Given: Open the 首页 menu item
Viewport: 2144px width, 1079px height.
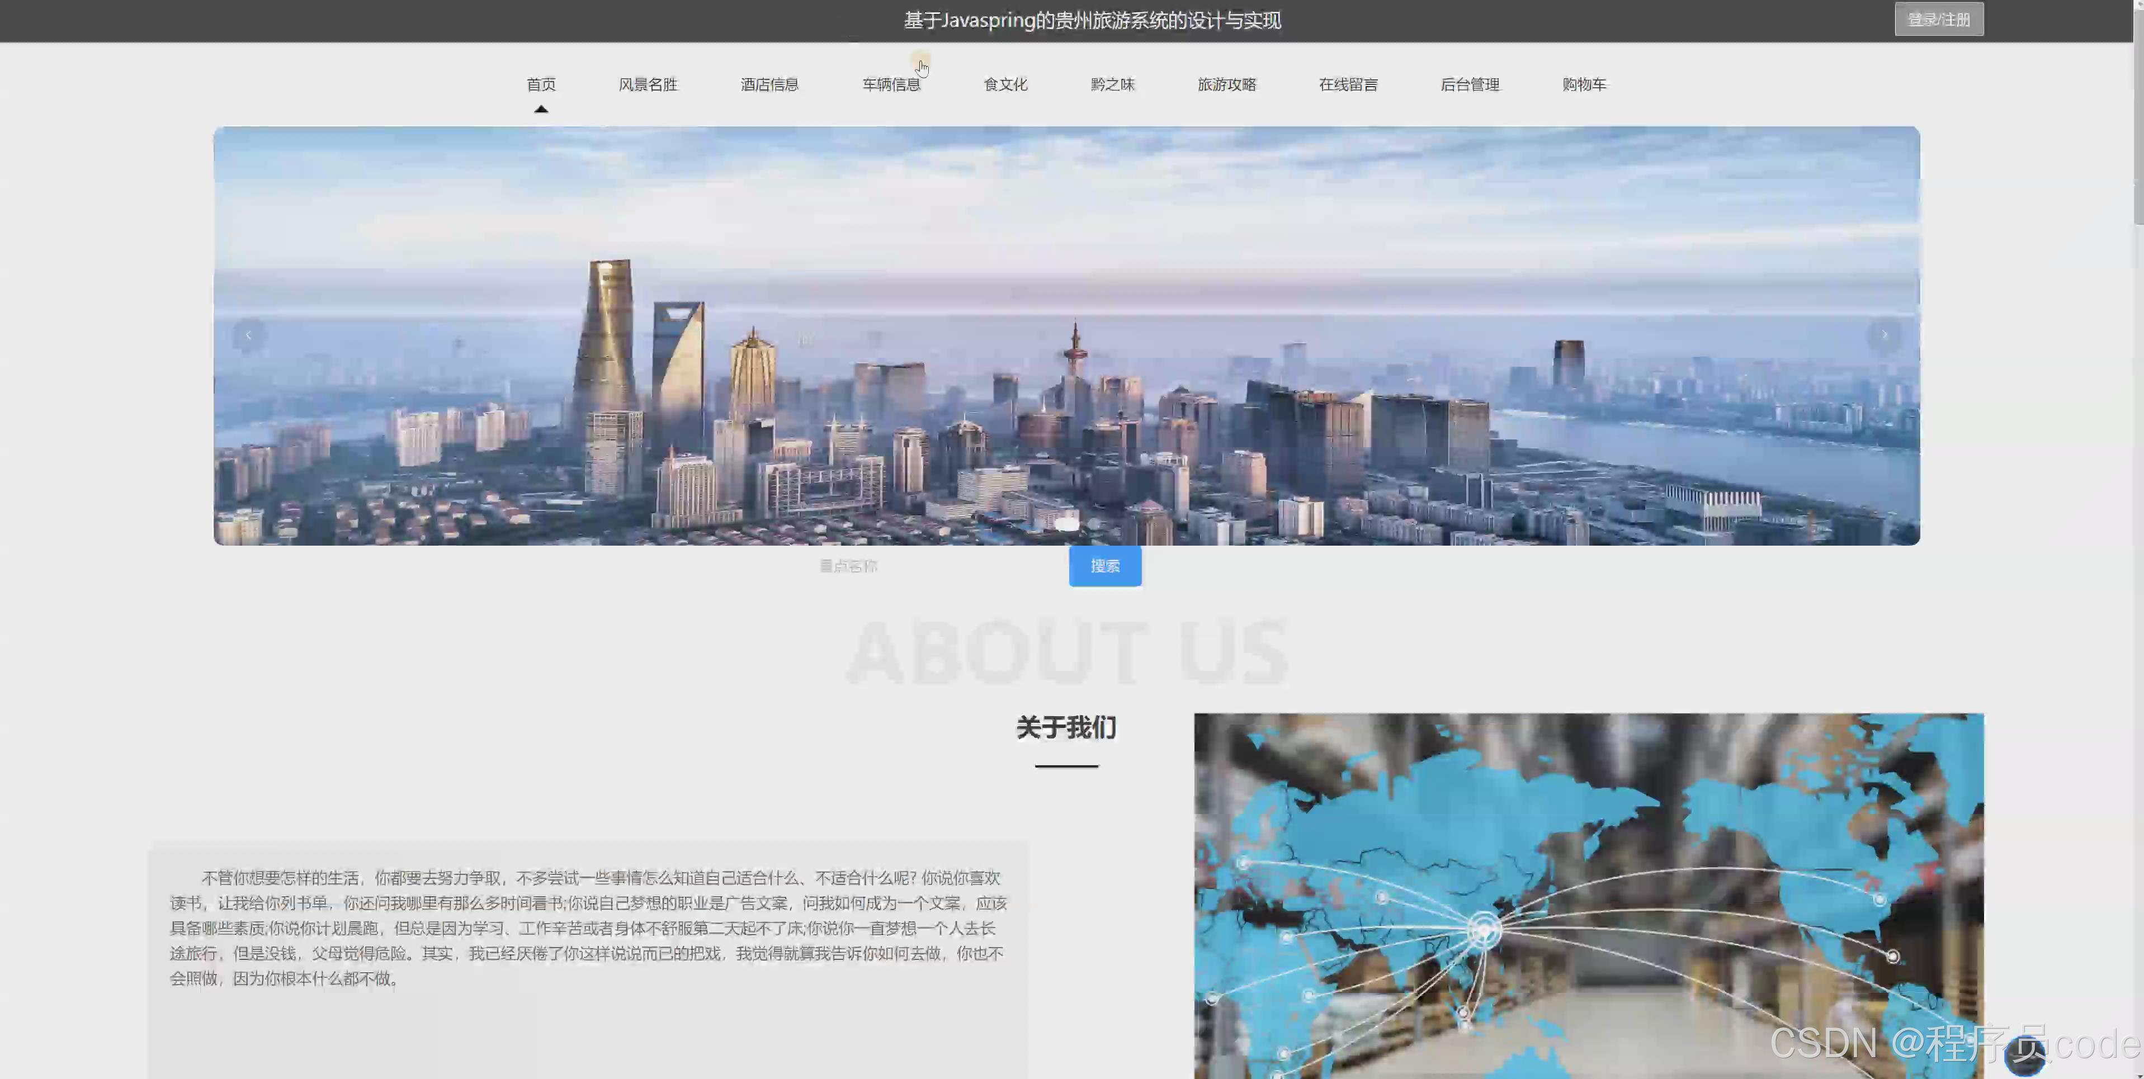Looking at the screenshot, I should (x=541, y=85).
